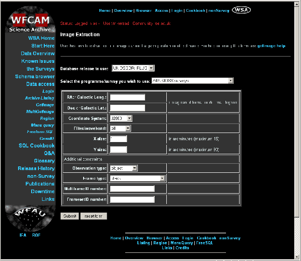Open the getImage help link
301x261 pixels.
(x=271, y=46)
